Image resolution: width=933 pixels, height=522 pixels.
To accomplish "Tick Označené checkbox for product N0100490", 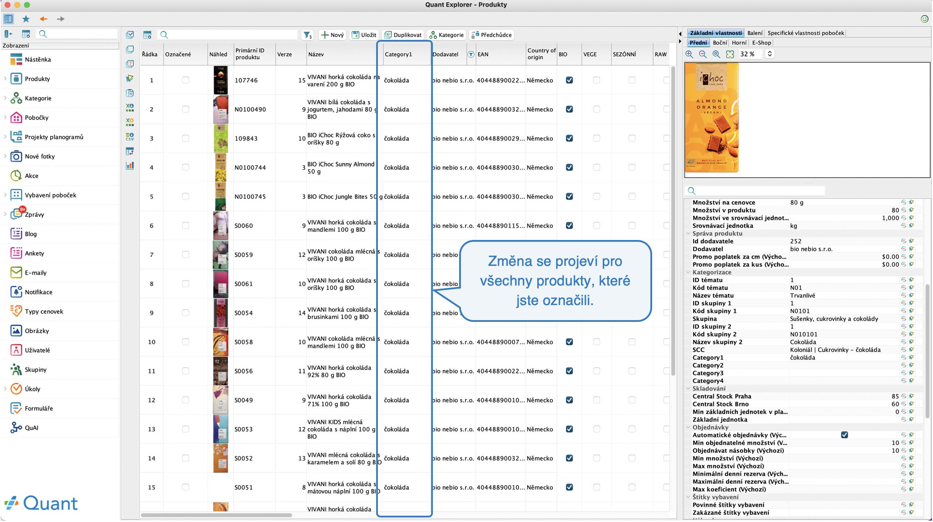I will [x=185, y=109].
